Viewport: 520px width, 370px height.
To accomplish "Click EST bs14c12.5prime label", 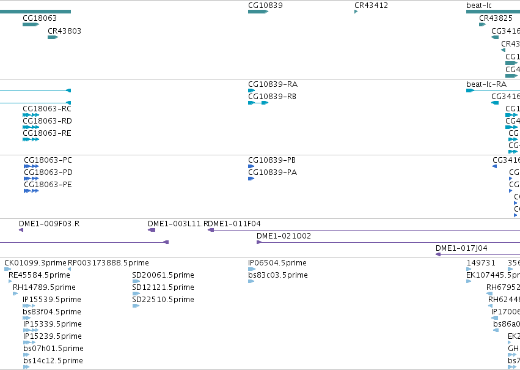I will tap(53, 361).
